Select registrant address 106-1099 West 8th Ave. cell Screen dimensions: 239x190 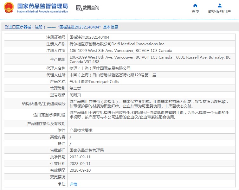(x=121, y=51)
